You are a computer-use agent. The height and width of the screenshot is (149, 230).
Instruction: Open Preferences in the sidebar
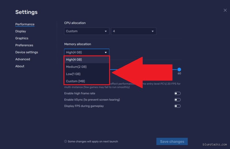tap(24, 45)
